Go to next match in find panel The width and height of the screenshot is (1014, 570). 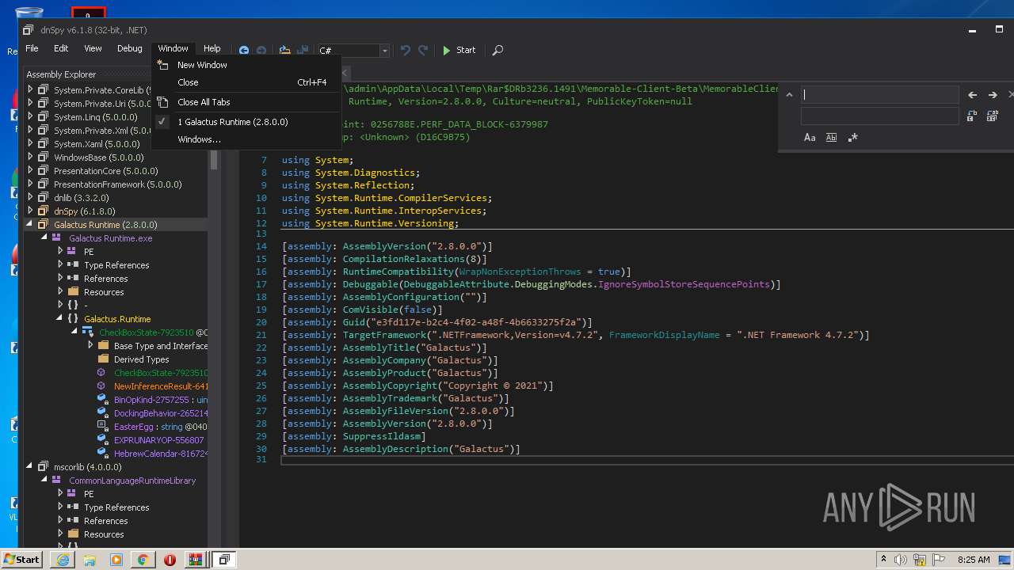click(993, 95)
